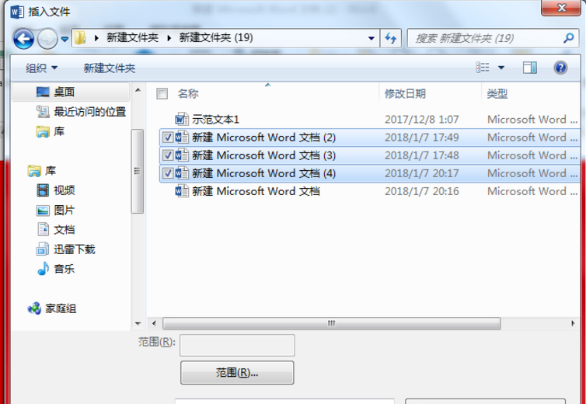586x404 pixels.
Task: Click the blue Back navigation arrow
Action: tap(23, 39)
